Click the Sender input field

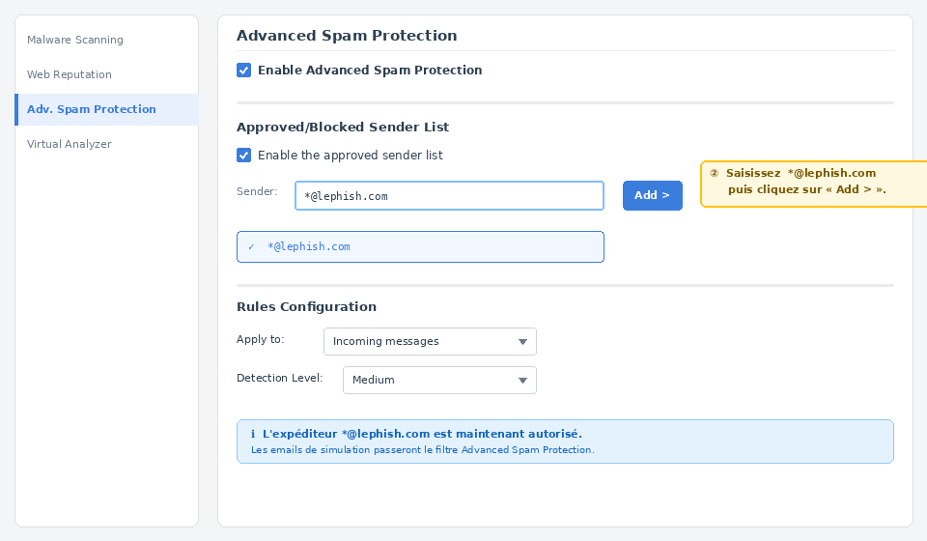click(x=449, y=196)
